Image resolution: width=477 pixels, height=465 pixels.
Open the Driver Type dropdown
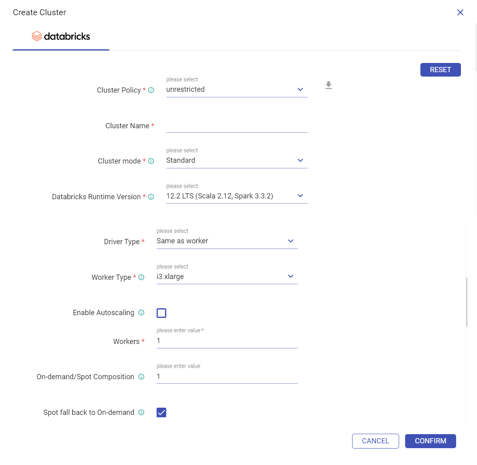(227, 241)
